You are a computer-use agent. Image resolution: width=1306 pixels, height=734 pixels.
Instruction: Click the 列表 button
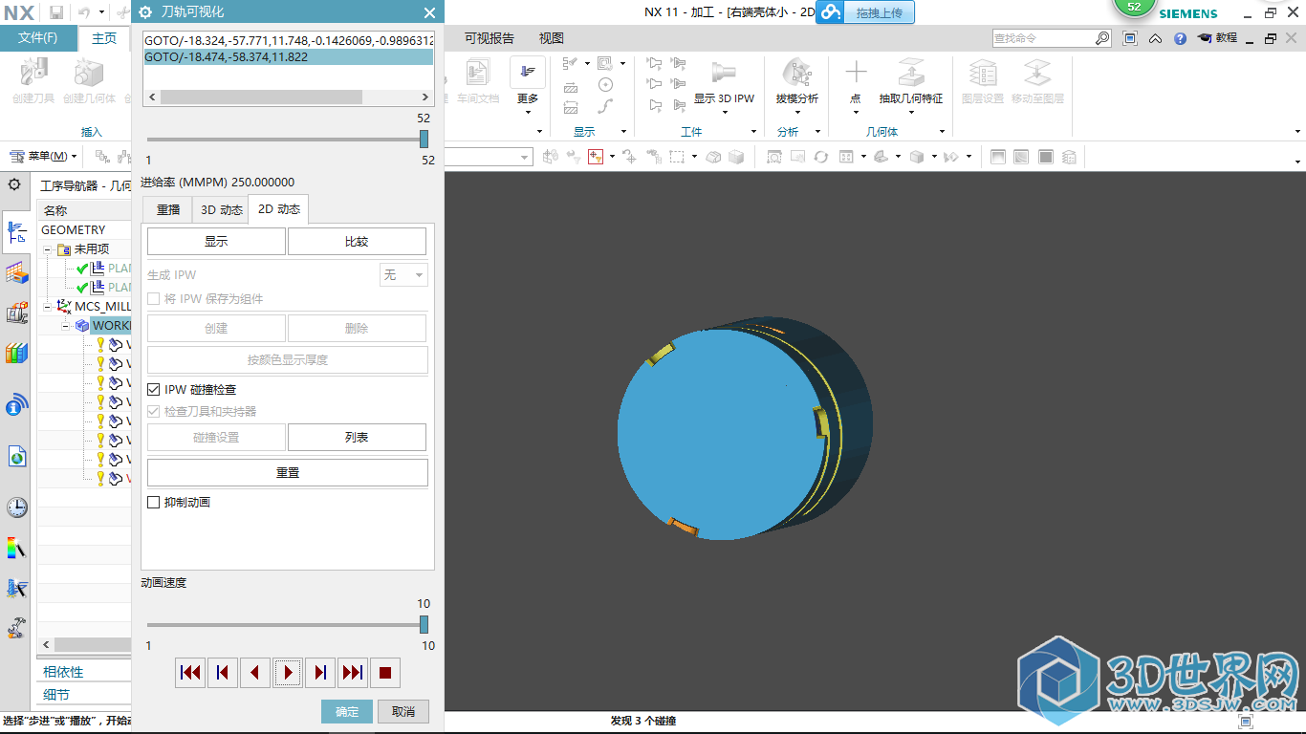click(x=357, y=437)
